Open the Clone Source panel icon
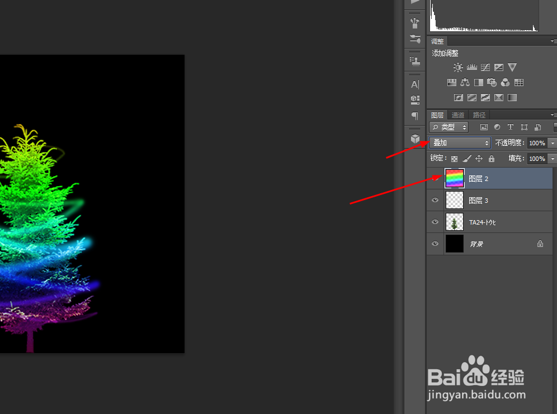The height and width of the screenshot is (414, 557). tap(414, 61)
